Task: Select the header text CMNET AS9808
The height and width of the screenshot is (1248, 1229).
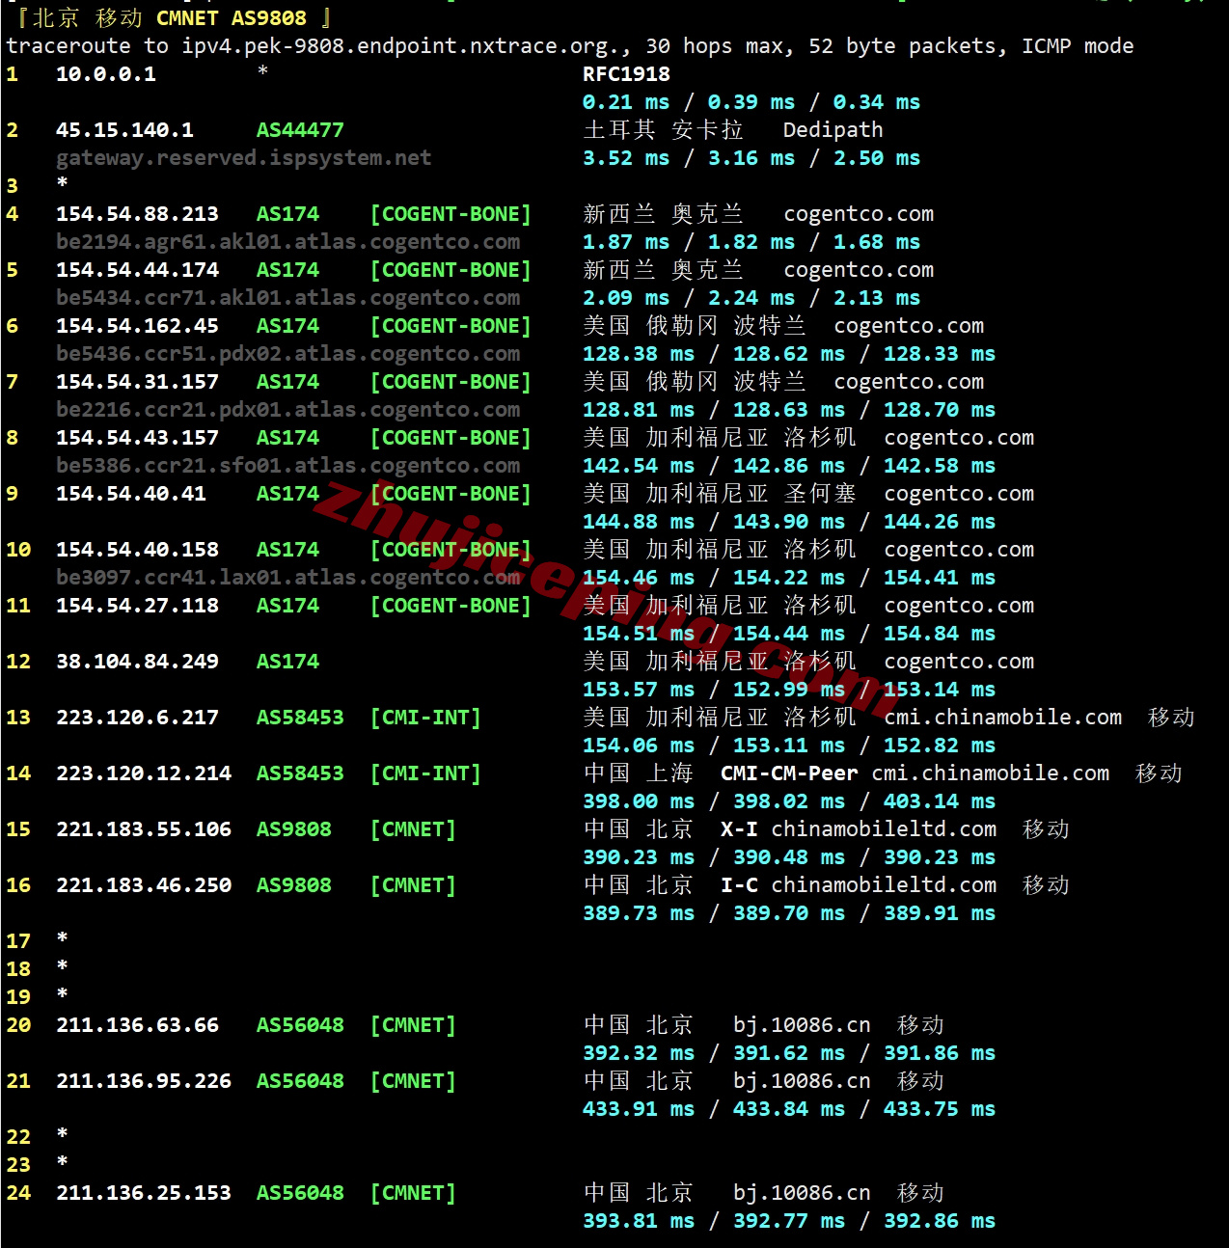Action: pyautogui.click(x=232, y=18)
